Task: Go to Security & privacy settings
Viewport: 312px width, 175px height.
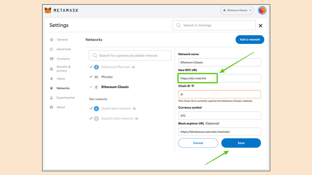Action: (x=63, y=69)
